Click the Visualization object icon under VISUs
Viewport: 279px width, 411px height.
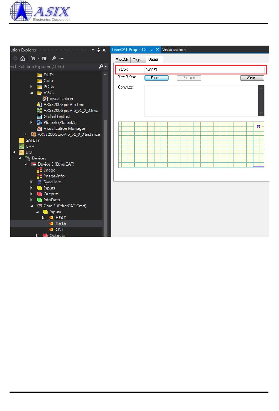click(x=45, y=99)
